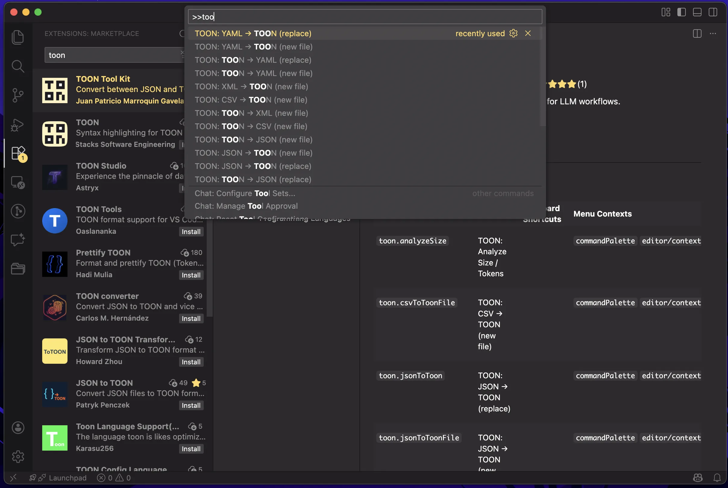The height and width of the screenshot is (488, 728).
Task: Click the toon.jsonToToon command ID
Action: click(410, 376)
